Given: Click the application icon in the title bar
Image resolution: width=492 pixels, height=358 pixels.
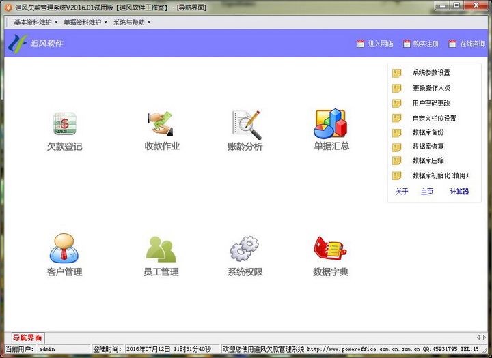Looking at the screenshot, I should pos(8,8).
